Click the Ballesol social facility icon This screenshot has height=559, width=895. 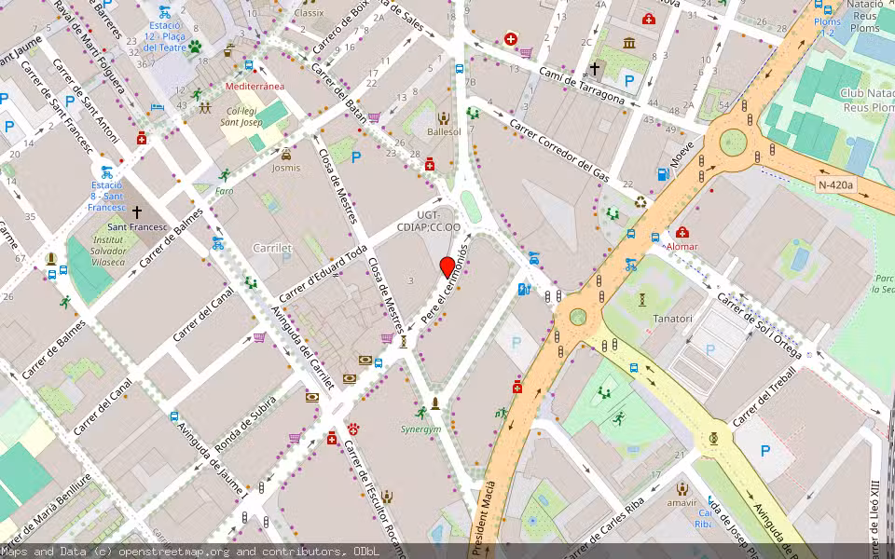click(x=444, y=118)
